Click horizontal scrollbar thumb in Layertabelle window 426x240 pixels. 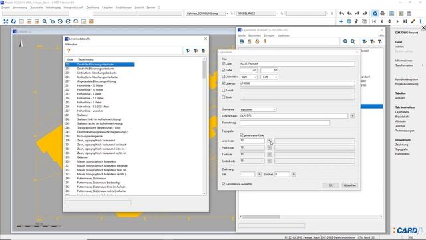pos(261,217)
